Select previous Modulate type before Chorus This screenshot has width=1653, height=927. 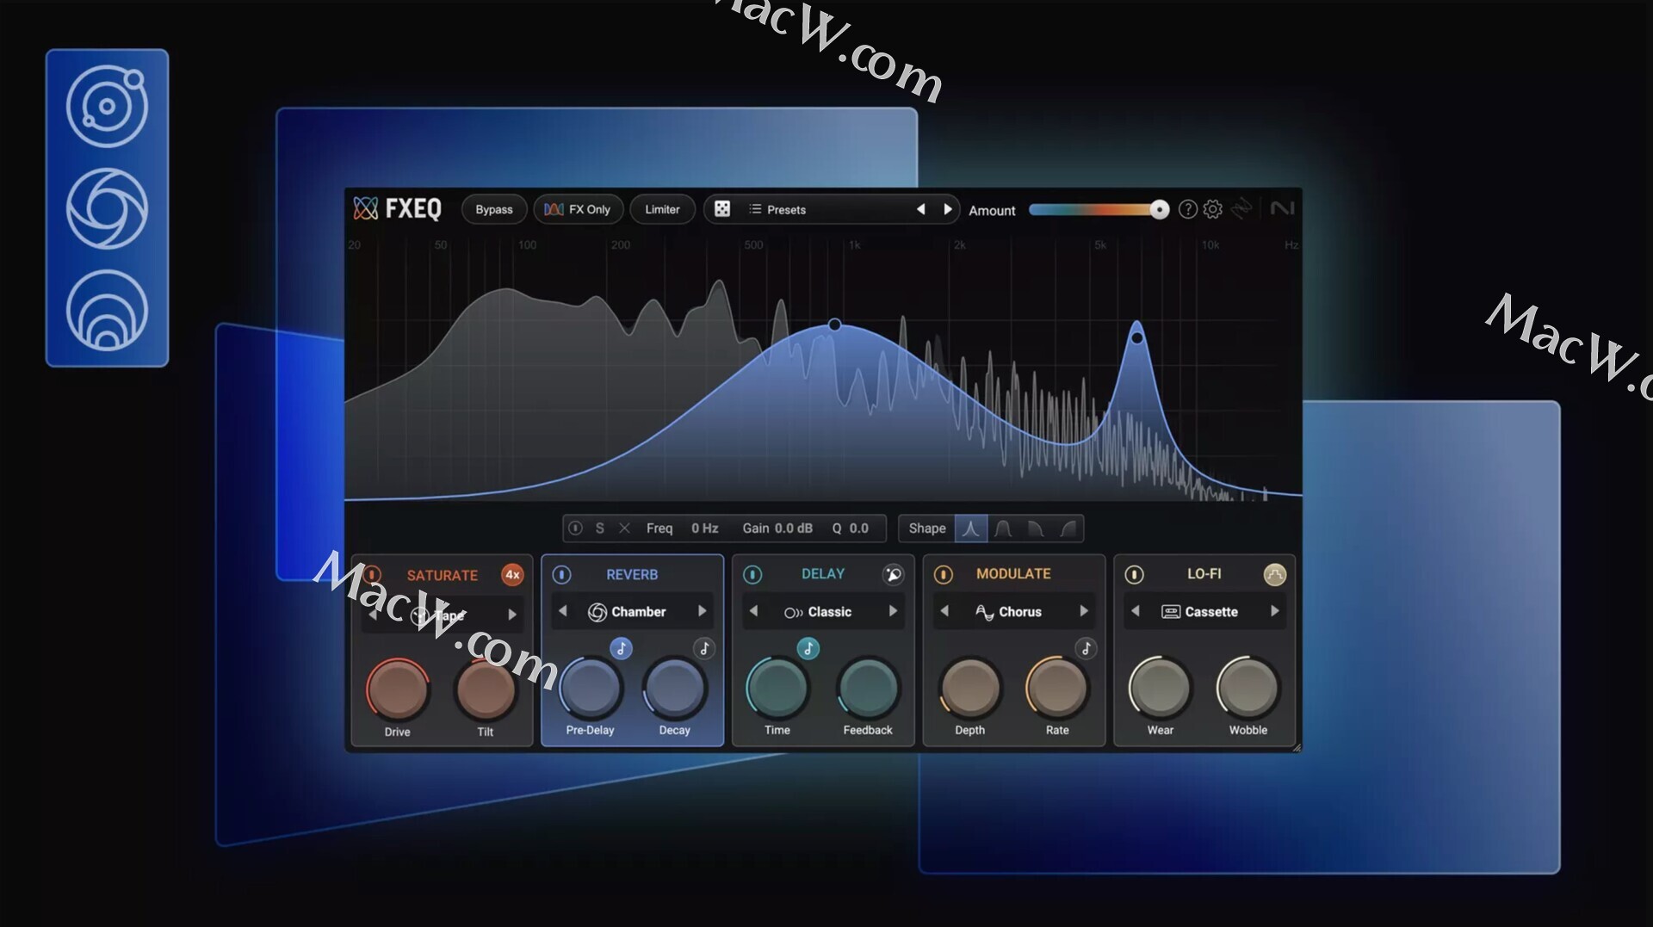[944, 611]
